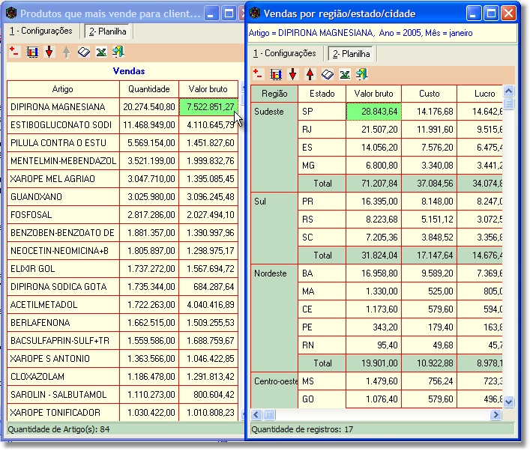Screen dimensions: 530x451
Task: Click the Vendas title above product table
Action: point(129,71)
